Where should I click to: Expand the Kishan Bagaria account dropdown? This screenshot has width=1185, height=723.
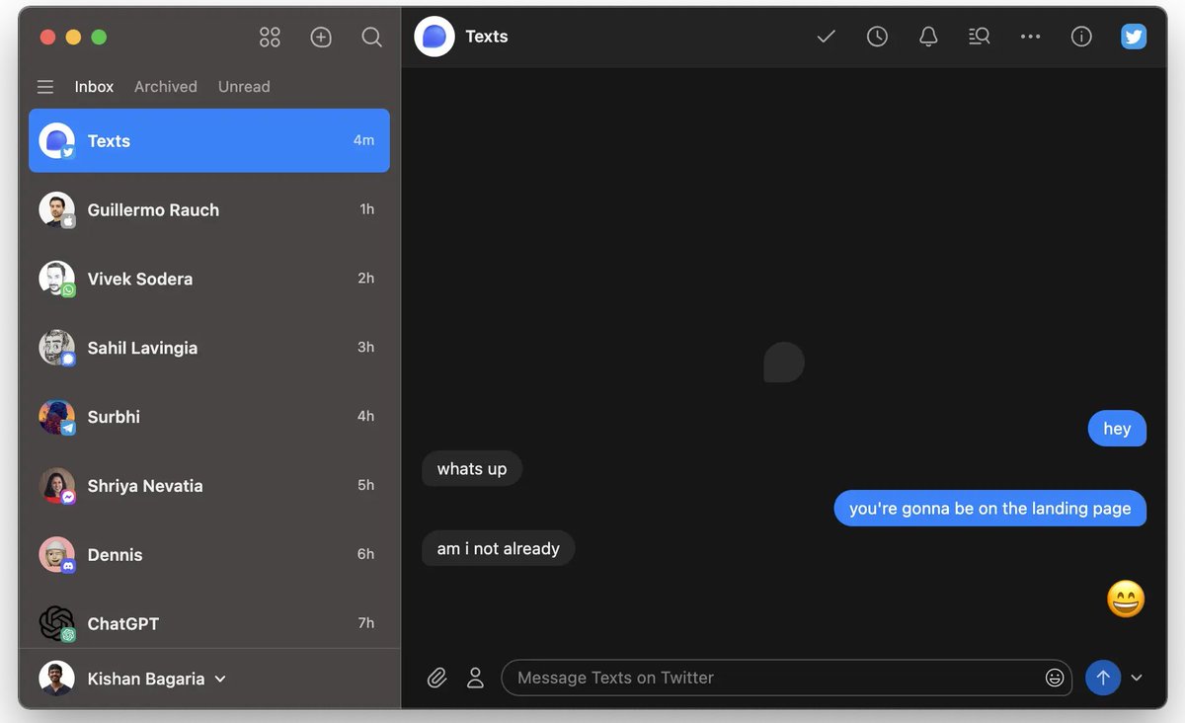coord(220,679)
